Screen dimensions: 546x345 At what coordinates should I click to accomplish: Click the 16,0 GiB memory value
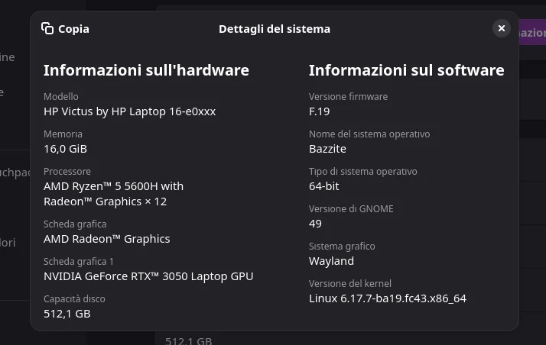65,149
